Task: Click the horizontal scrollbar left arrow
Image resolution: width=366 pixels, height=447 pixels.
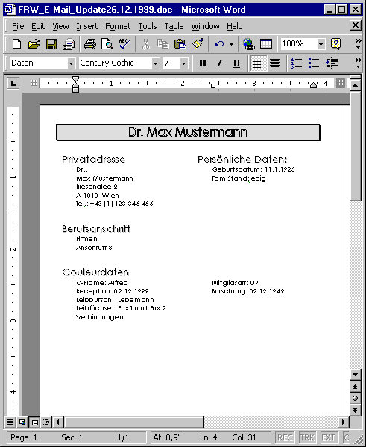Action: (58, 422)
